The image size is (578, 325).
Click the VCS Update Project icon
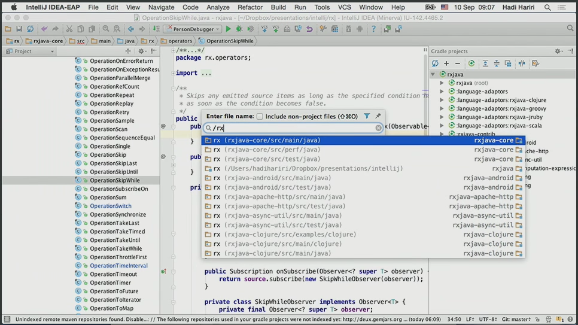click(264, 29)
